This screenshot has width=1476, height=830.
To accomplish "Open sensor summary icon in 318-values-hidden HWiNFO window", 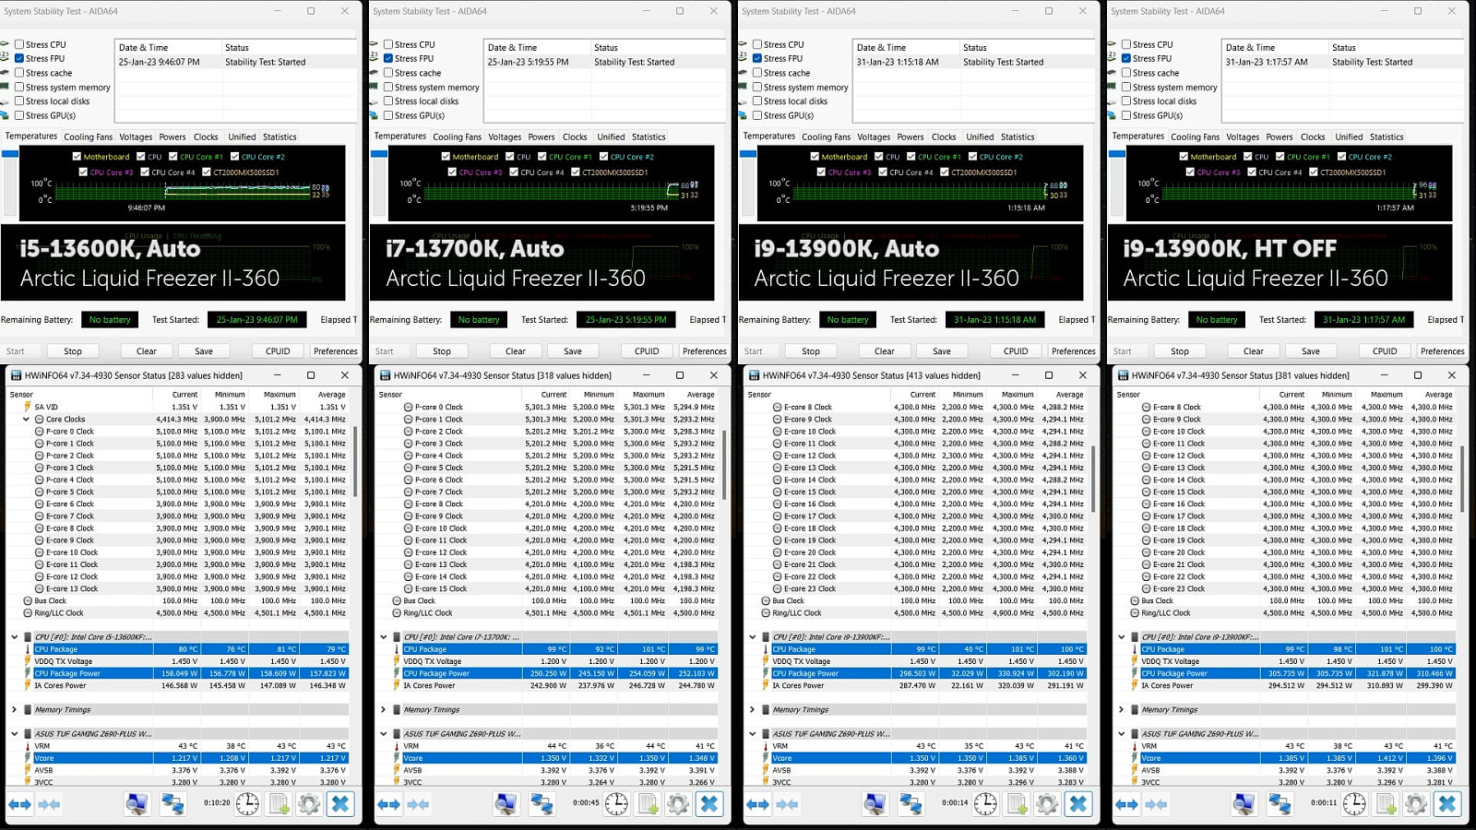I will (506, 804).
